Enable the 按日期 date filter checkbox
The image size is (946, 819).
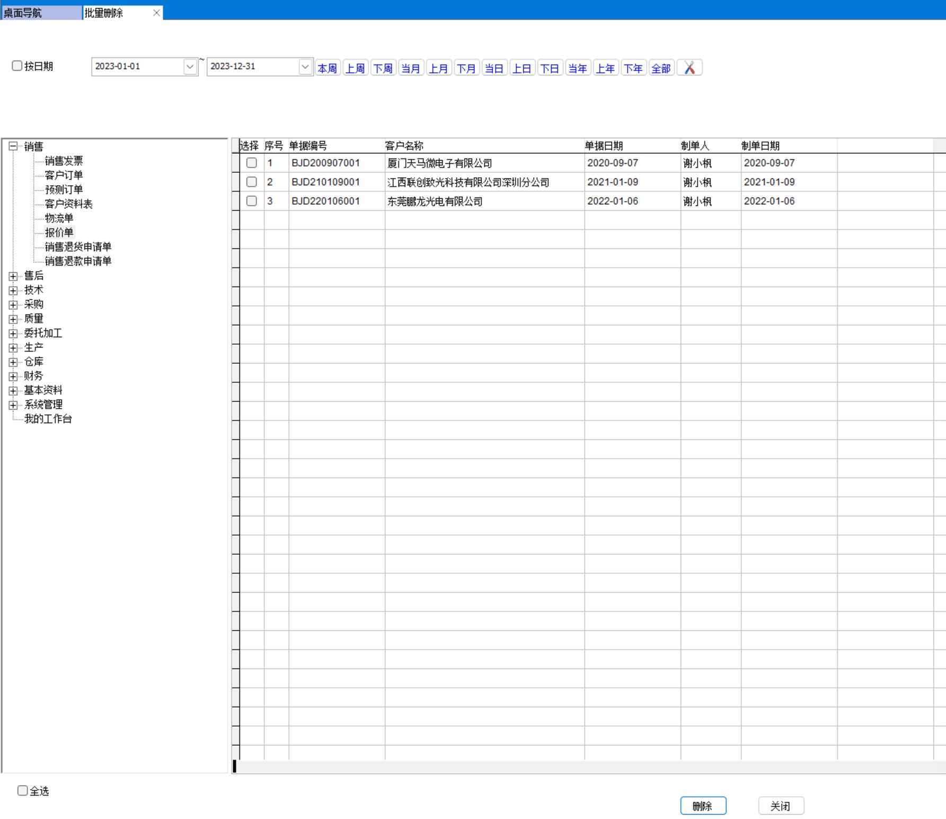[x=17, y=66]
